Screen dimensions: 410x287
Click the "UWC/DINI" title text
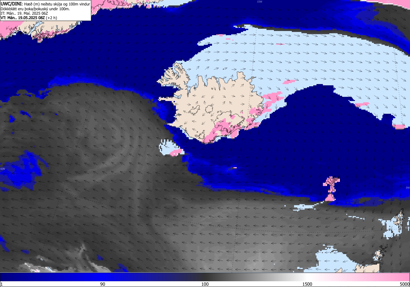point(11,4)
